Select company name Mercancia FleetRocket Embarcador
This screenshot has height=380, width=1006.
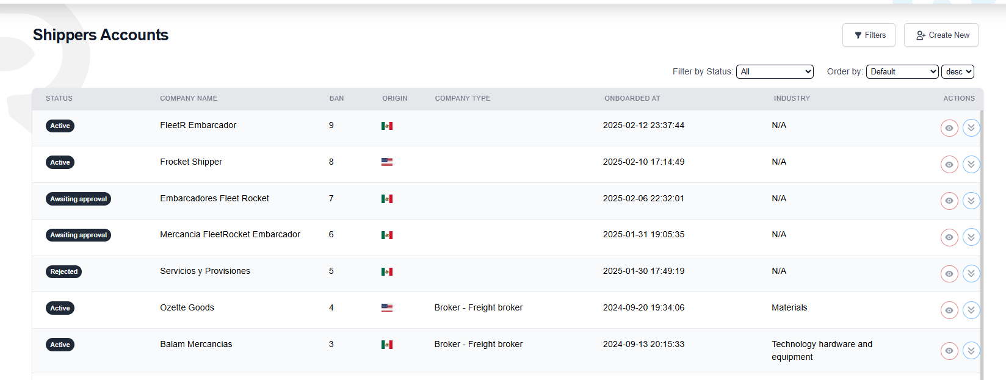coord(230,234)
